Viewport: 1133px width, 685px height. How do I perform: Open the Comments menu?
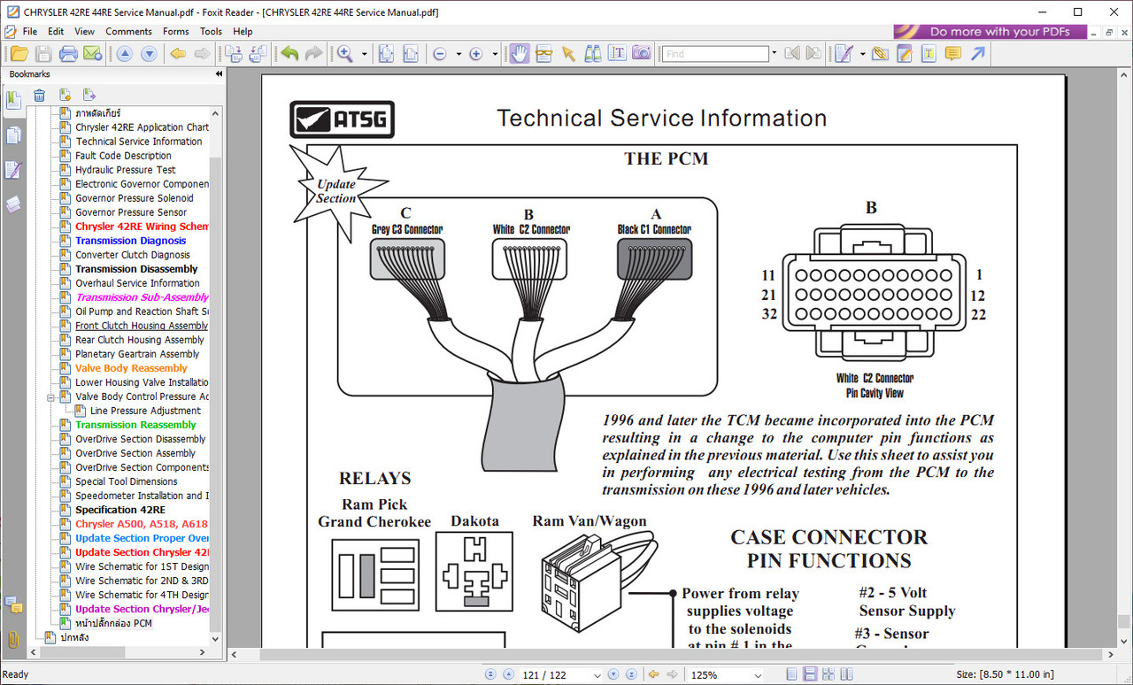(x=129, y=31)
